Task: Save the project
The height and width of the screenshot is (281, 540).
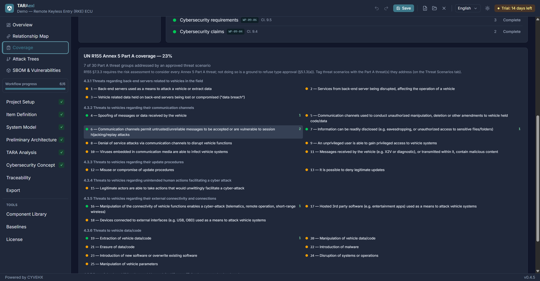Action: (x=403, y=8)
